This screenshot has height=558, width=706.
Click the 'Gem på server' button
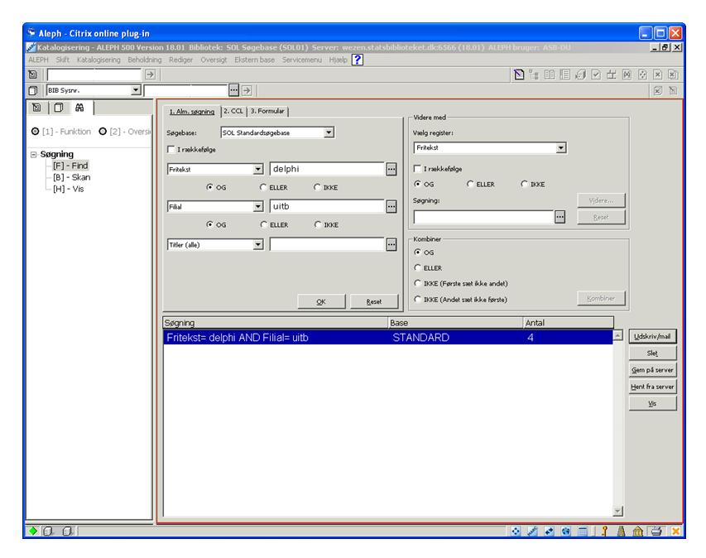click(x=654, y=370)
